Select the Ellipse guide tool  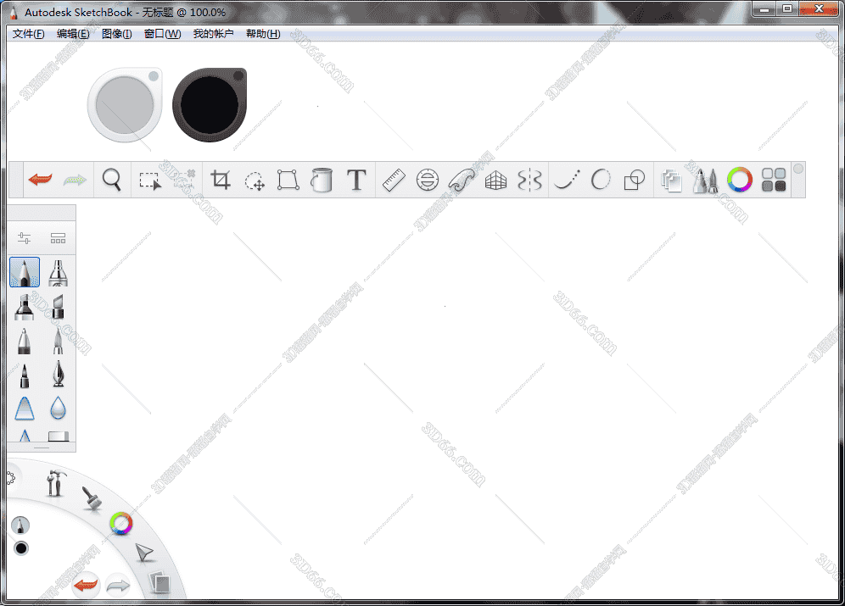click(x=427, y=180)
